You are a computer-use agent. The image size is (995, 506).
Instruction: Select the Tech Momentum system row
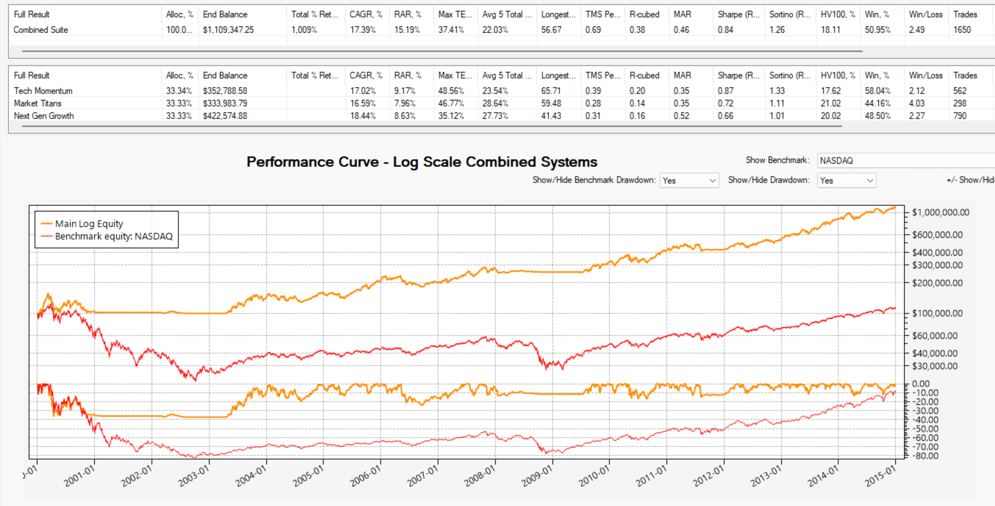point(43,91)
